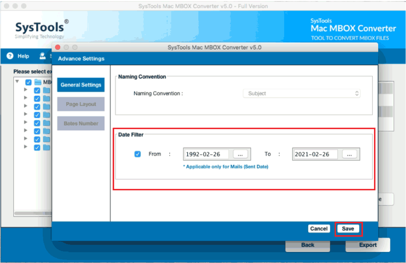Switch to the General Settings tab
Image resolution: width=406 pixels, height=263 pixels.
(x=81, y=85)
